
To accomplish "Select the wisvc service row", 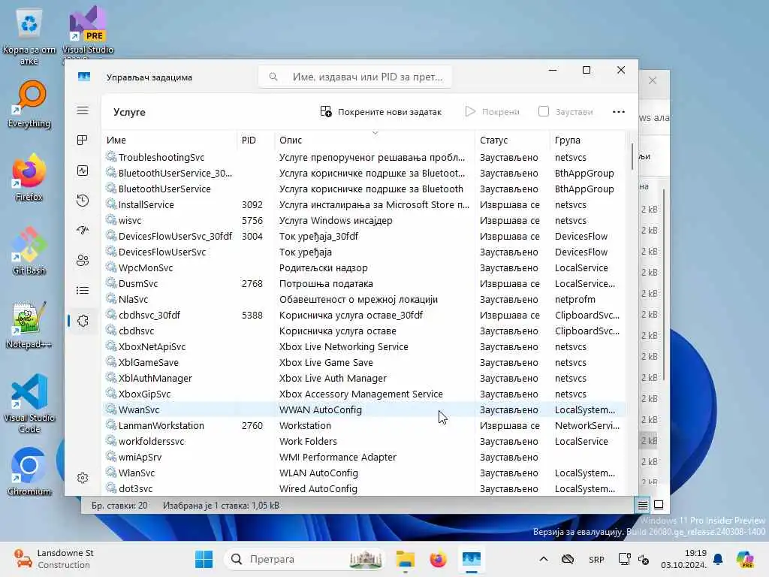I will (364, 220).
